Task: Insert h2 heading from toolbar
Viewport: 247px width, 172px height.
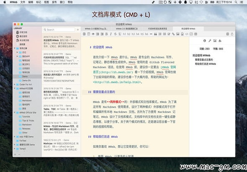Action: (129, 34)
